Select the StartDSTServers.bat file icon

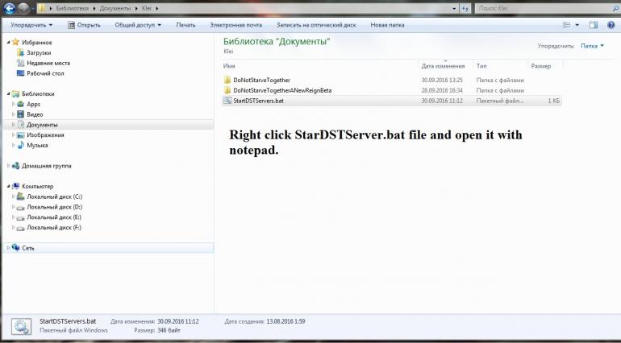coord(227,101)
